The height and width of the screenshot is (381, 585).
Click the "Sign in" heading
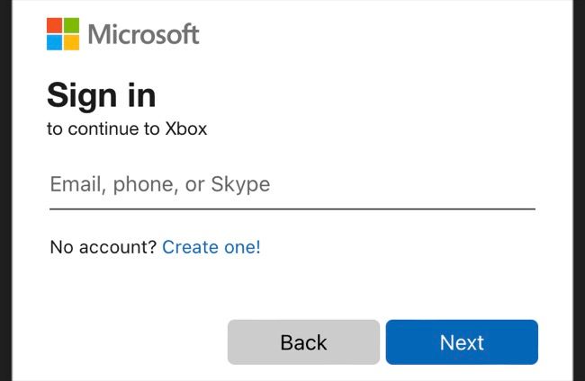click(x=101, y=94)
